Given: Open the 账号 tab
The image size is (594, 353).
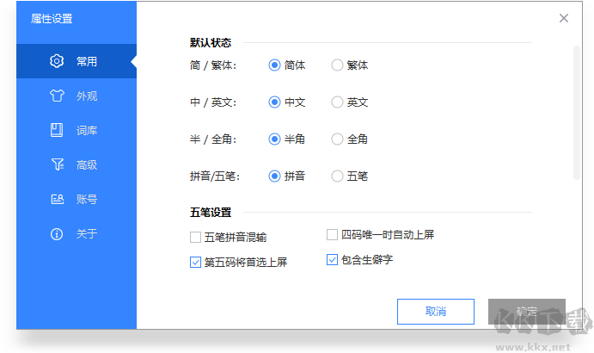Looking at the screenshot, I should click(x=77, y=199).
